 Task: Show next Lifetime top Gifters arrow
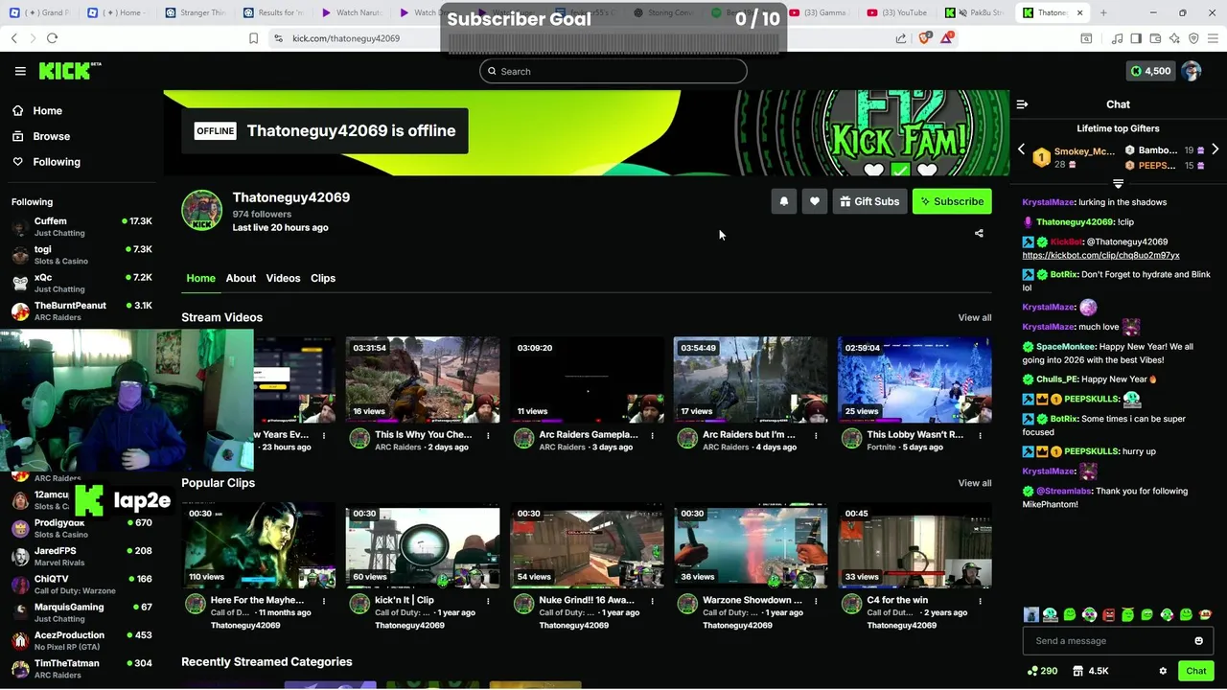click(x=1215, y=149)
